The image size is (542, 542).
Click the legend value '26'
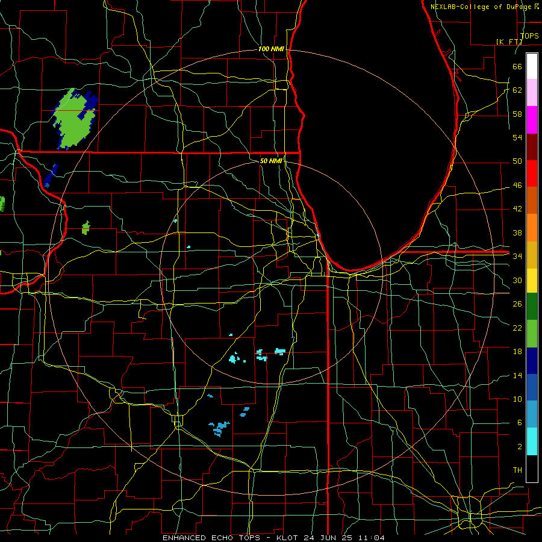[x=517, y=304]
